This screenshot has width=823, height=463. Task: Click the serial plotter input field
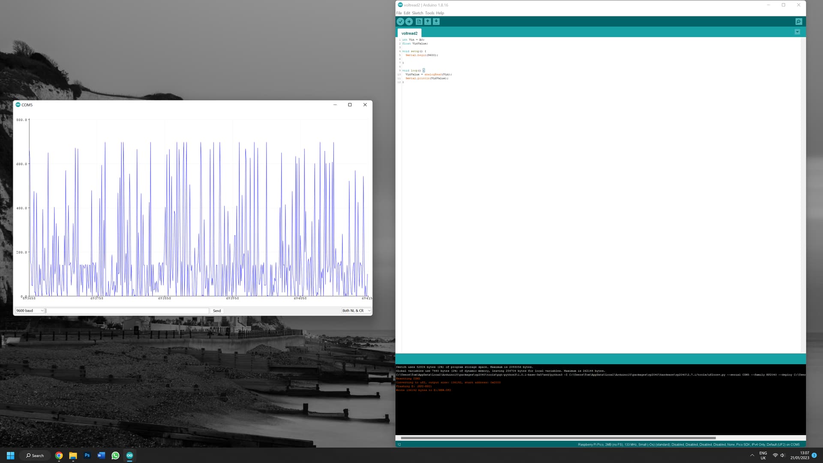pos(127,310)
